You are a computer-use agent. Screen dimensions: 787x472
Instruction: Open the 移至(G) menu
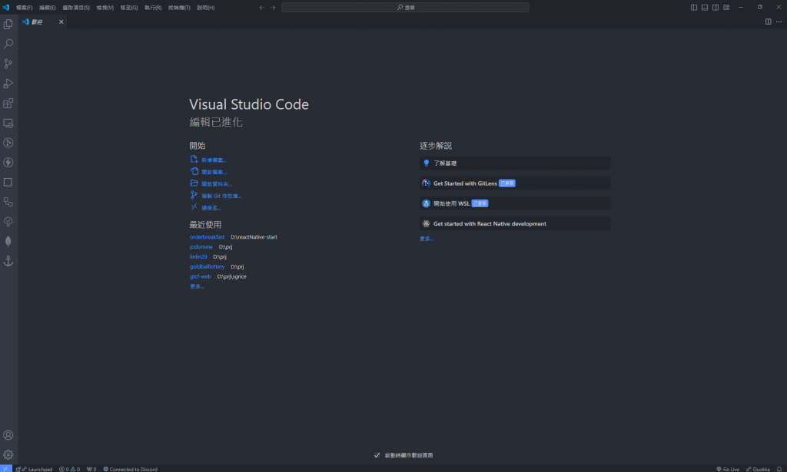[129, 8]
